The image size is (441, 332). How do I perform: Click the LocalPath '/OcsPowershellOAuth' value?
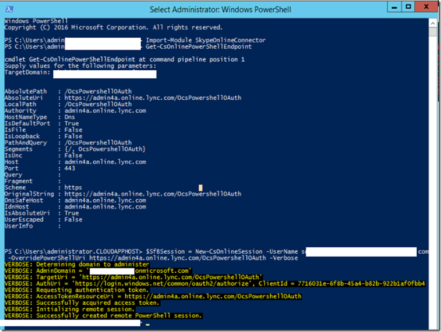tap(98, 104)
